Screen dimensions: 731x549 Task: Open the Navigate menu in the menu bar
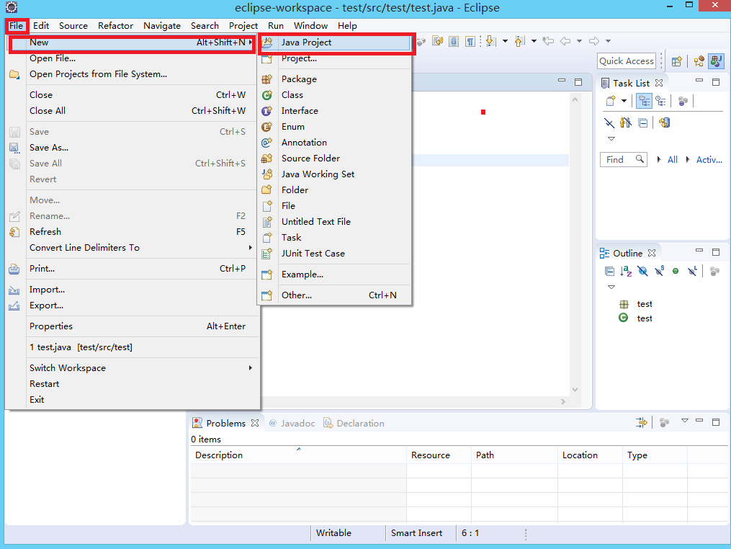162,26
